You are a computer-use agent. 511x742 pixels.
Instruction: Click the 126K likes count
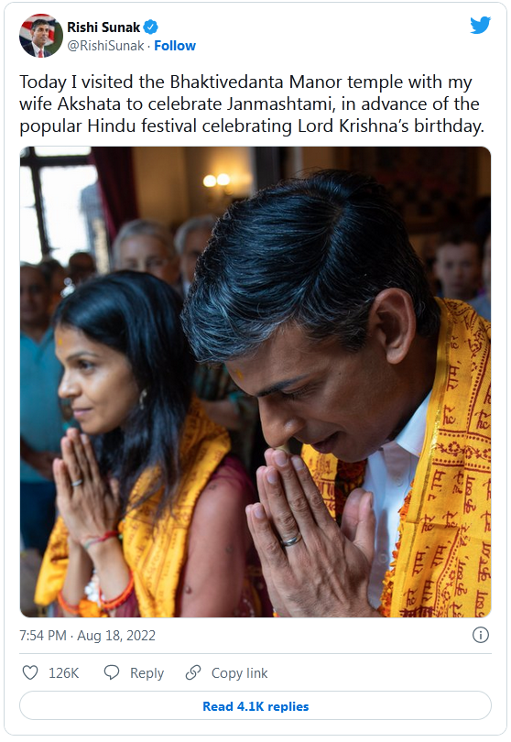(x=63, y=673)
